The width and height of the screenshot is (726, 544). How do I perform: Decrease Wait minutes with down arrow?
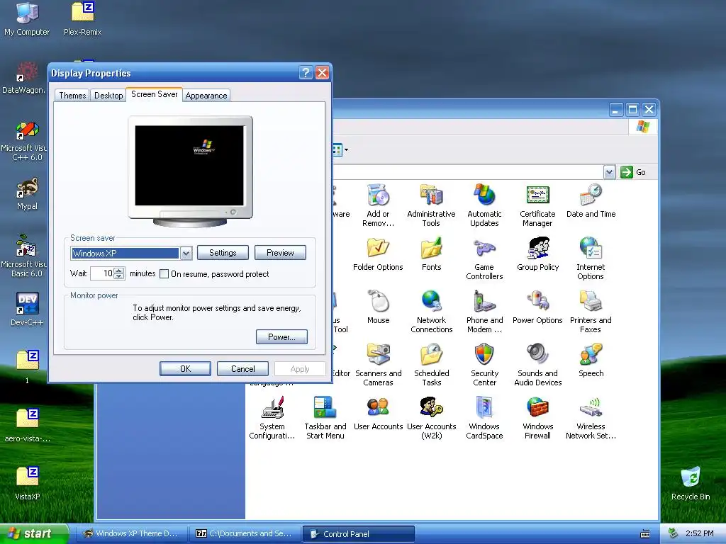(x=119, y=276)
